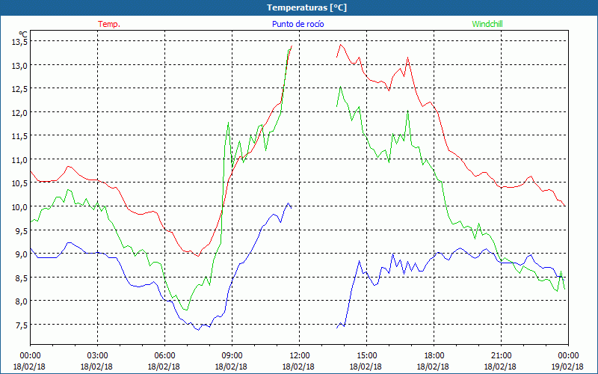Click the 03:00 time axis label
The height and width of the screenshot is (374, 598).
(97, 356)
